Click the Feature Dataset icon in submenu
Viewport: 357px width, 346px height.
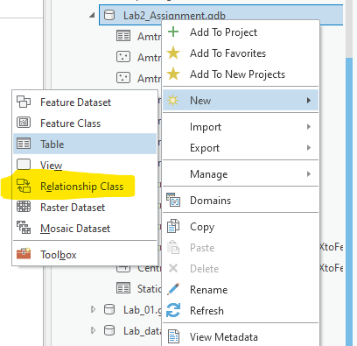(x=24, y=102)
